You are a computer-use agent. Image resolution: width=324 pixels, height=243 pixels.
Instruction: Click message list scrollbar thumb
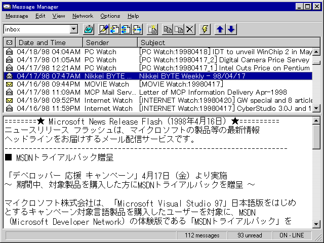[316, 62]
